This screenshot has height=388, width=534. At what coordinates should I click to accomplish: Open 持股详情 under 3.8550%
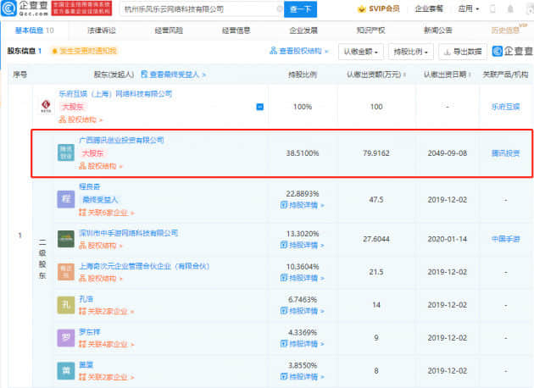(x=302, y=377)
